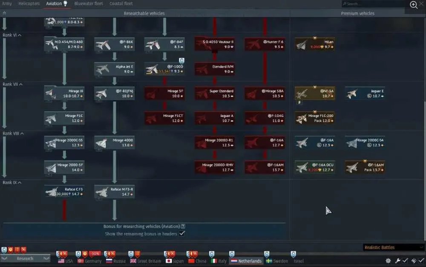The width and height of the screenshot is (426, 267).
Task: Click the 30% discount badge above Germany
Action: pos(95,254)
